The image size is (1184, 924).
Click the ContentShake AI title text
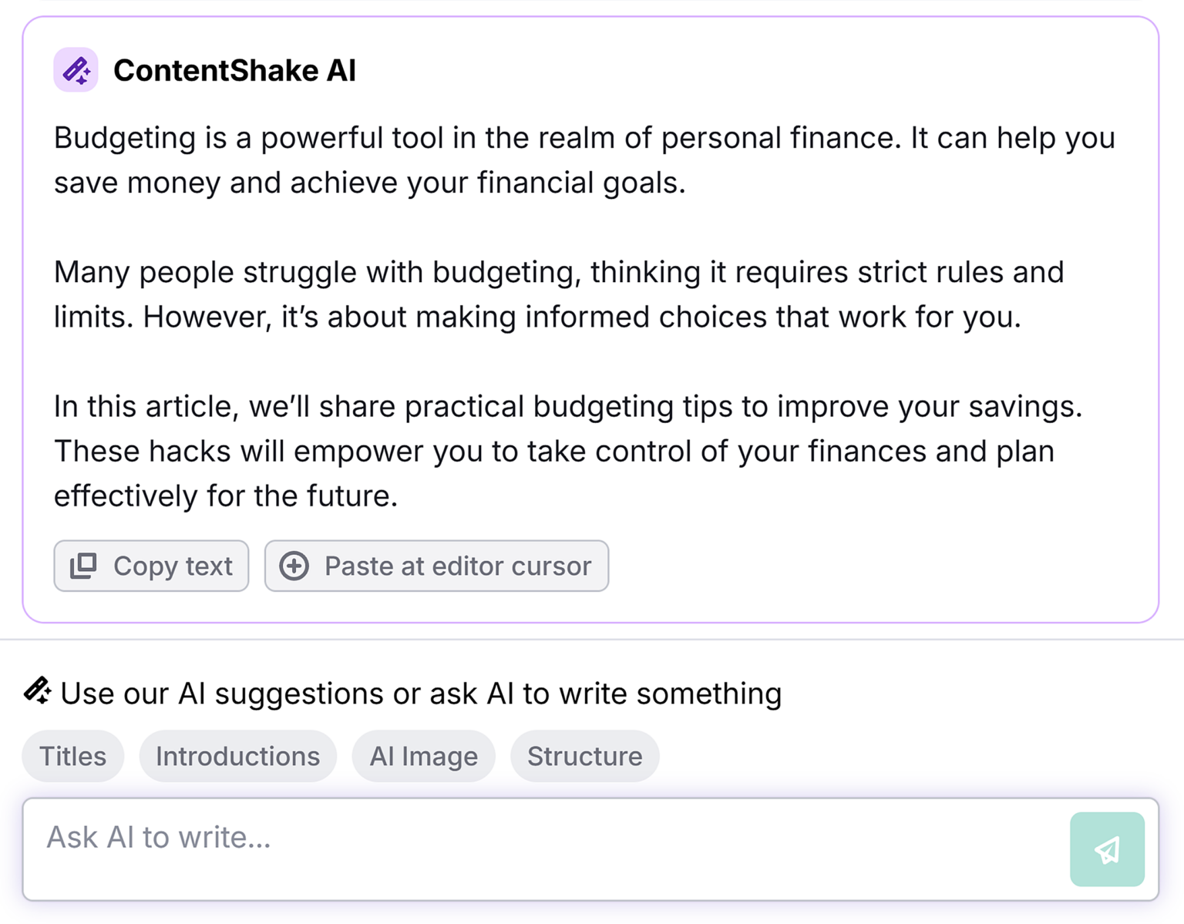coord(235,69)
